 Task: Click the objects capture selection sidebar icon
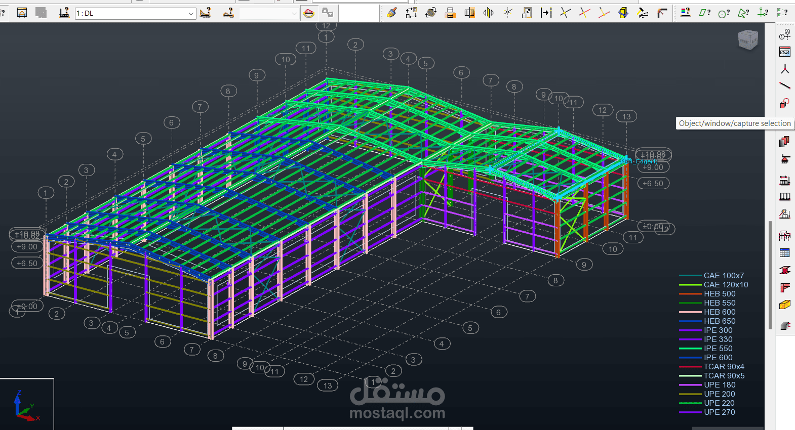785,103
